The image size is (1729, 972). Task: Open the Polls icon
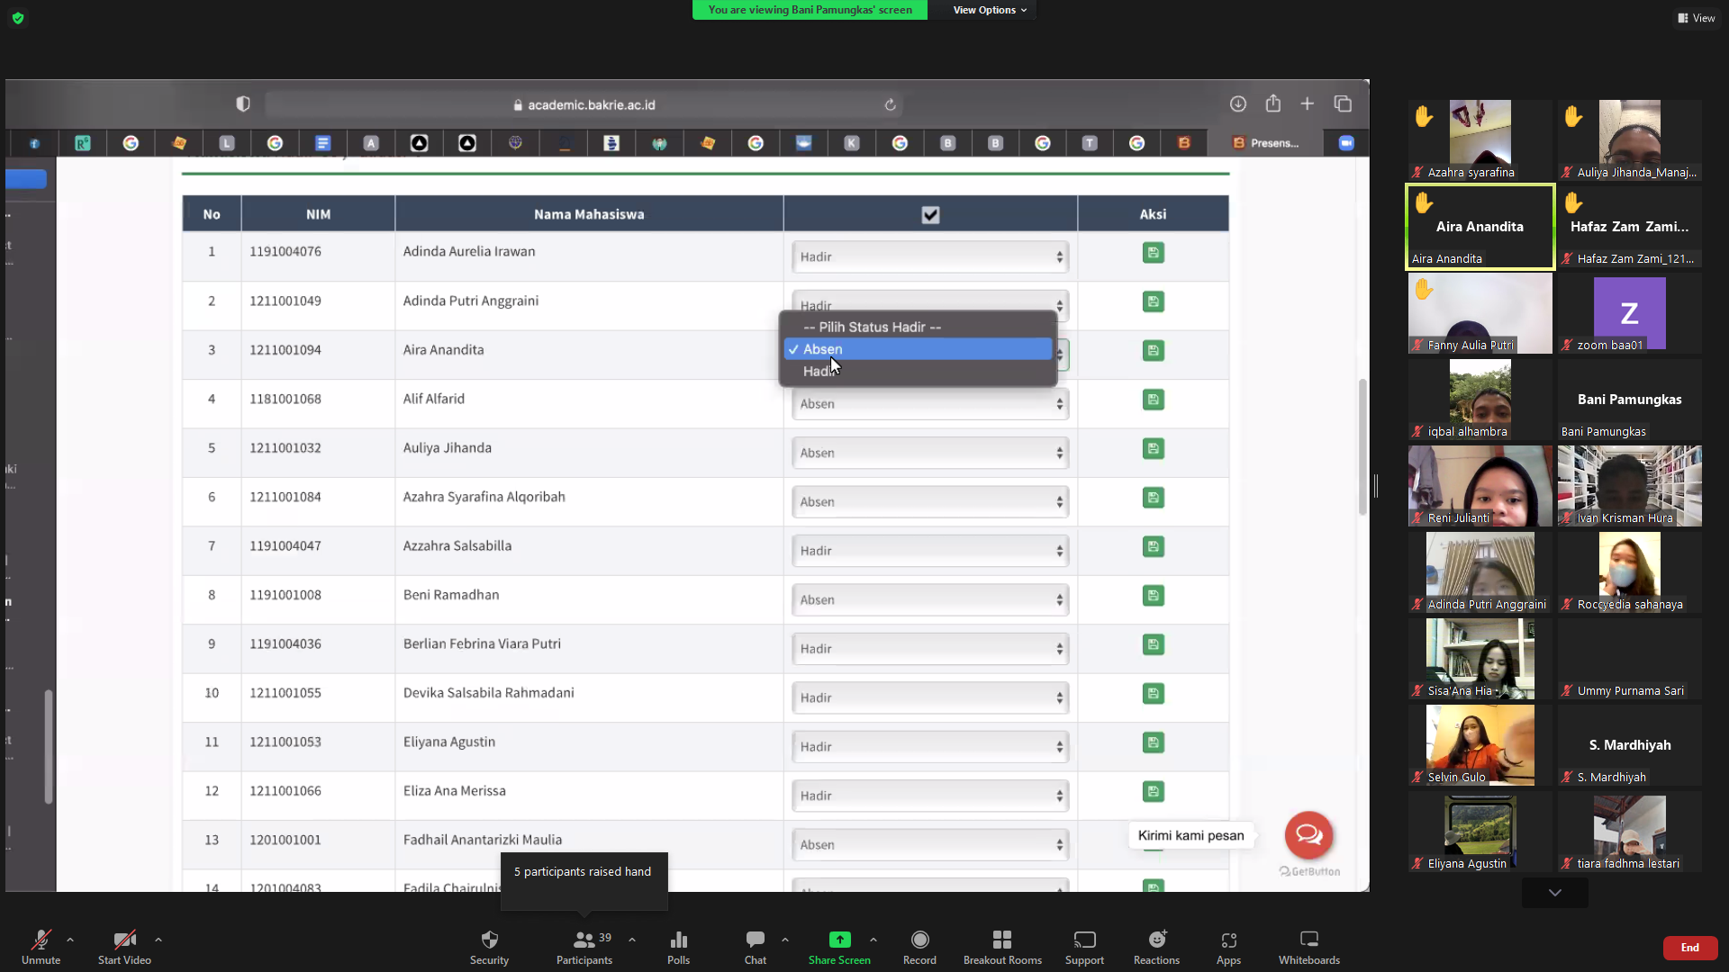(679, 940)
